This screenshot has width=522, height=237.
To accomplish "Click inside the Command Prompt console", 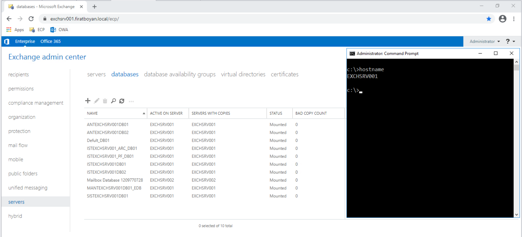I will (430, 138).
